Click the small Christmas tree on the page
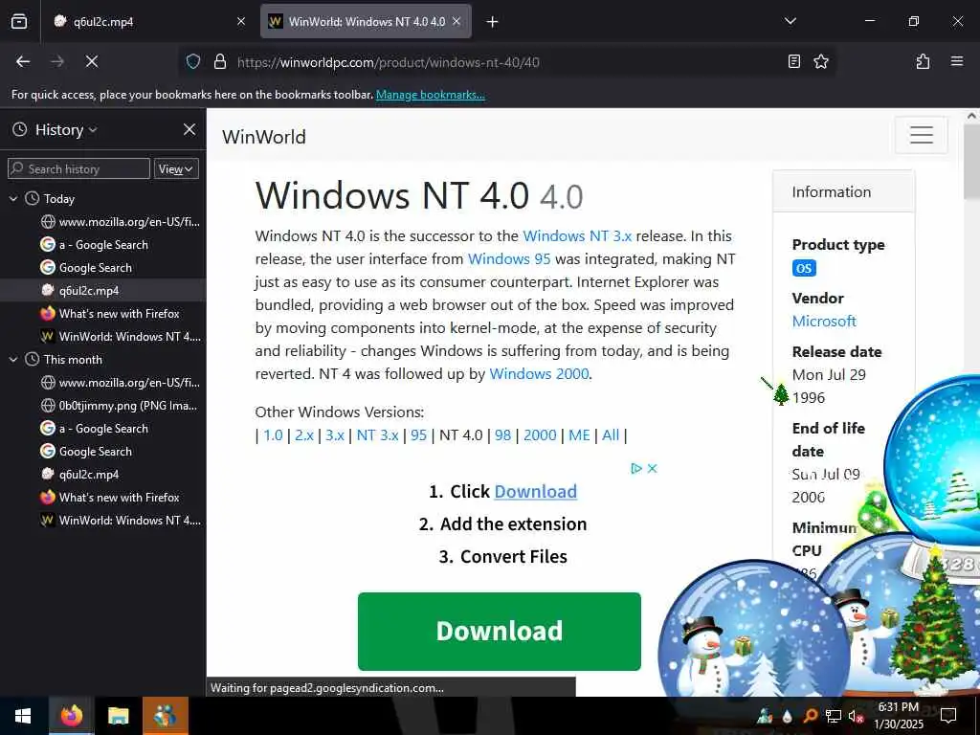980x735 pixels. 781,394
